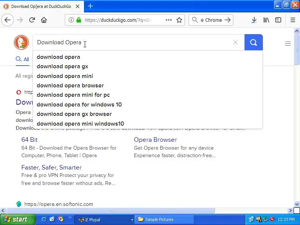Launch Internet Explorer from quick launch
300x225 pixels.
43,219
